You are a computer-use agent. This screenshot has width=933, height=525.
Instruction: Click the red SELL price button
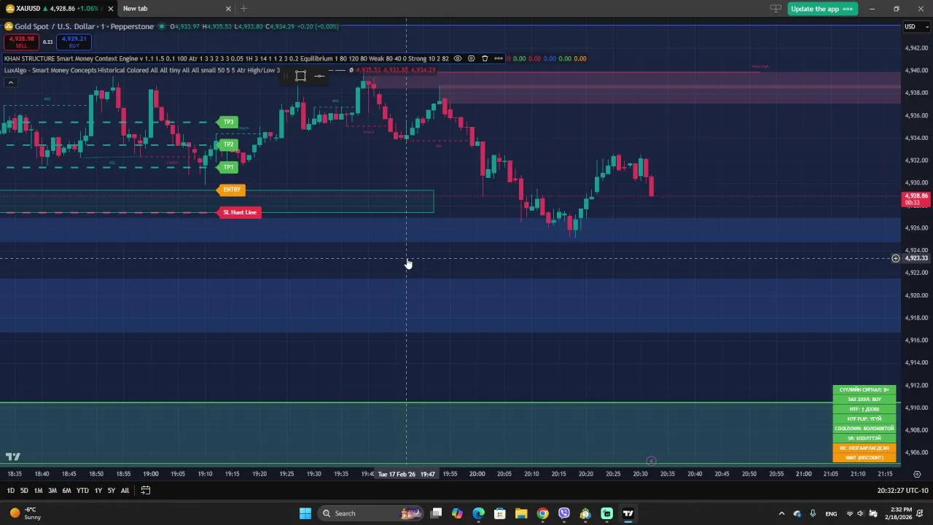[x=22, y=42]
